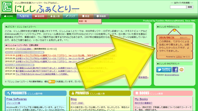This screenshot has width=198, height=111.
Task: Click the BOOKS section header
Action: [163, 93]
